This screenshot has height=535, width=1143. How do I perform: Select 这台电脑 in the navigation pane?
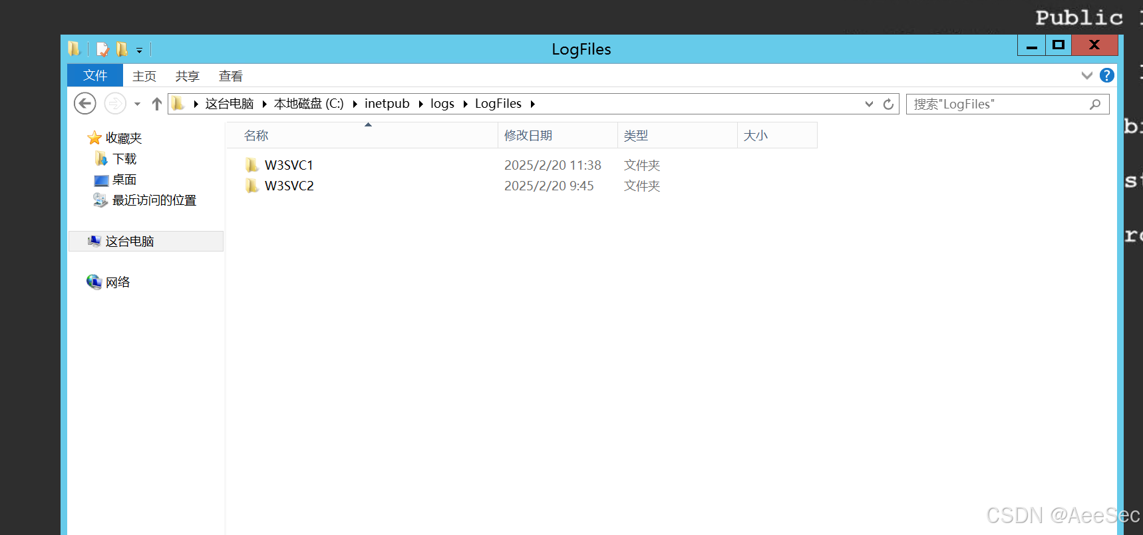click(146, 241)
